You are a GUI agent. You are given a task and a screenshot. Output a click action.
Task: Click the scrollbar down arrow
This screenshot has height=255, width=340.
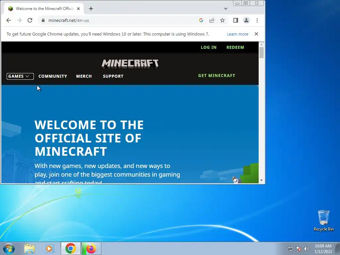click(261, 180)
